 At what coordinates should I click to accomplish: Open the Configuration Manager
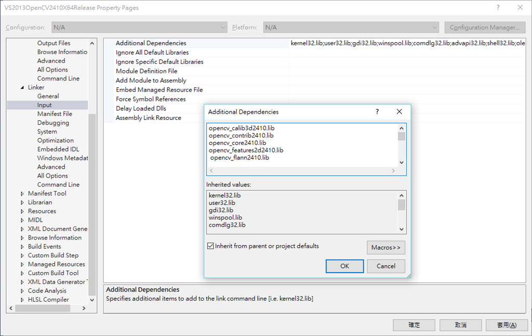pyautogui.click(x=485, y=28)
